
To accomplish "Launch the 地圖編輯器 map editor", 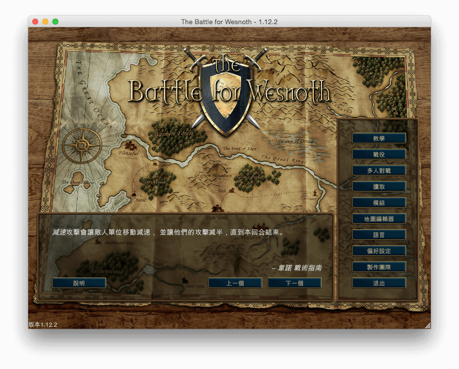I will pyautogui.click(x=379, y=218).
